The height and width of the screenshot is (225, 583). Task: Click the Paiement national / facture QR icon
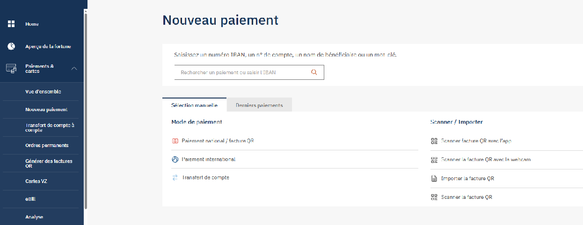click(x=175, y=141)
